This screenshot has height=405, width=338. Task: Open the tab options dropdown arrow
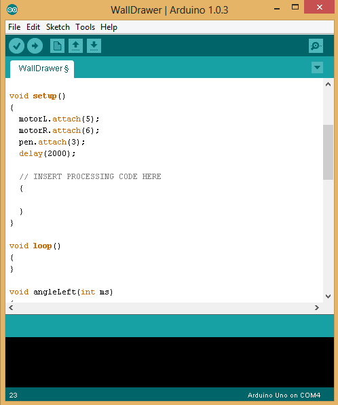tap(317, 68)
